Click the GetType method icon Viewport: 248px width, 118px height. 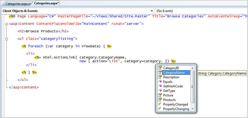tap(160, 91)
